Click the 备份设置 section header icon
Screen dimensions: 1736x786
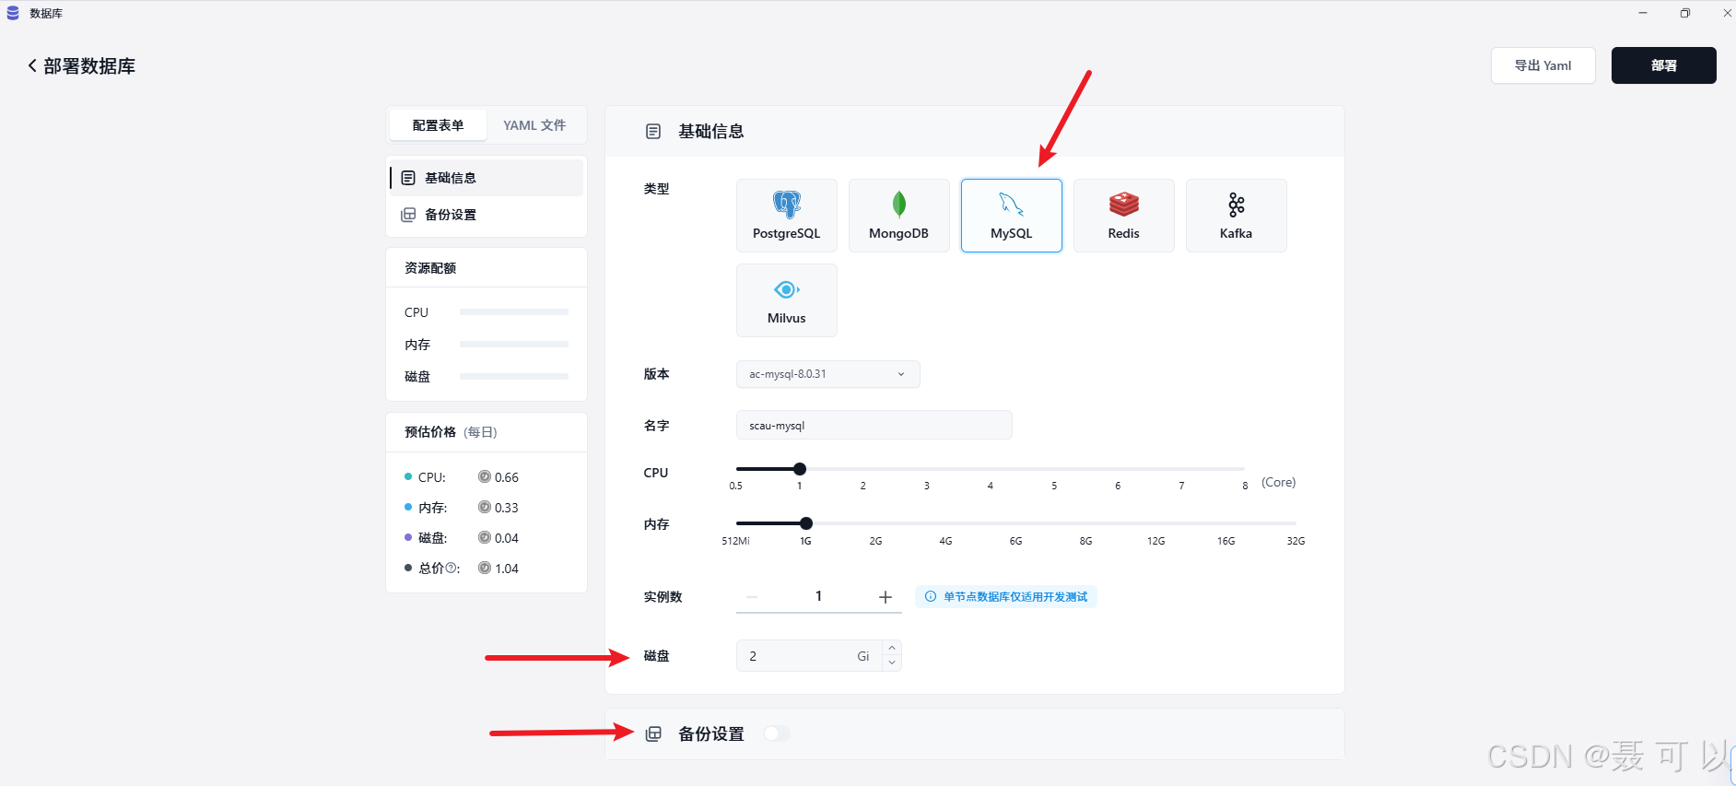(653, 733)
